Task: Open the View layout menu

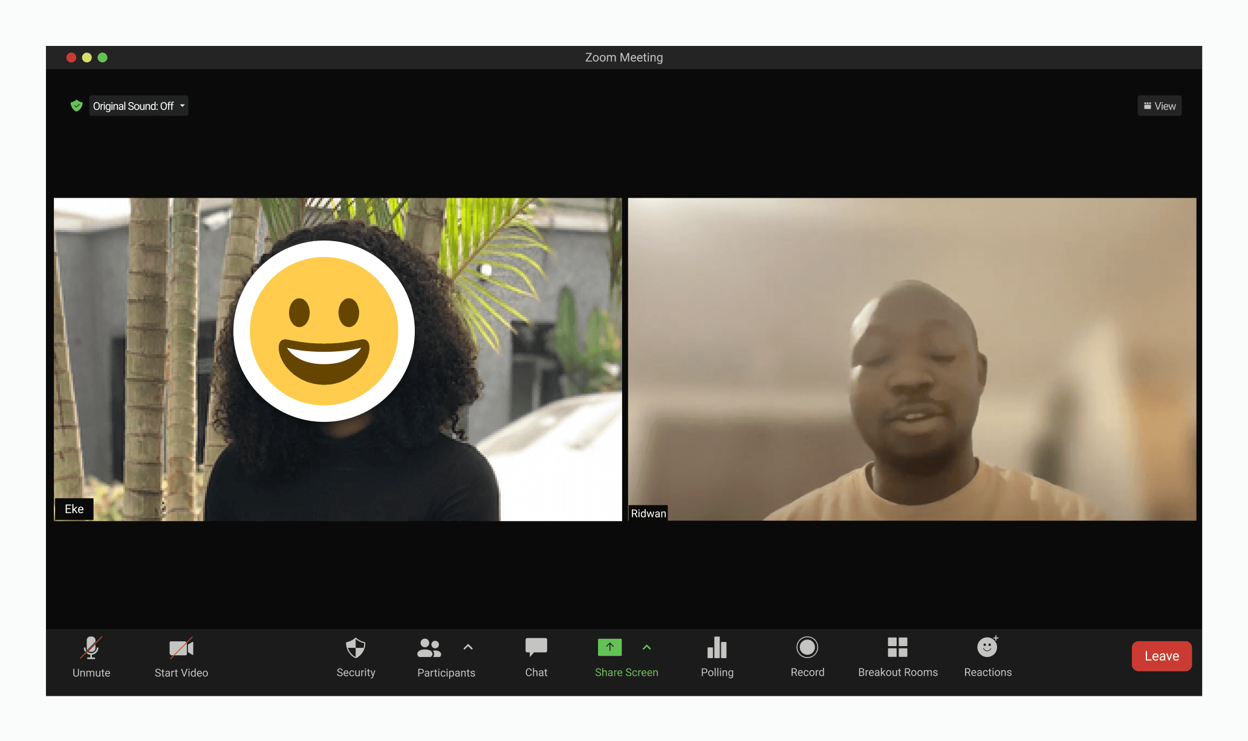Action: (x=1159, y=106)
